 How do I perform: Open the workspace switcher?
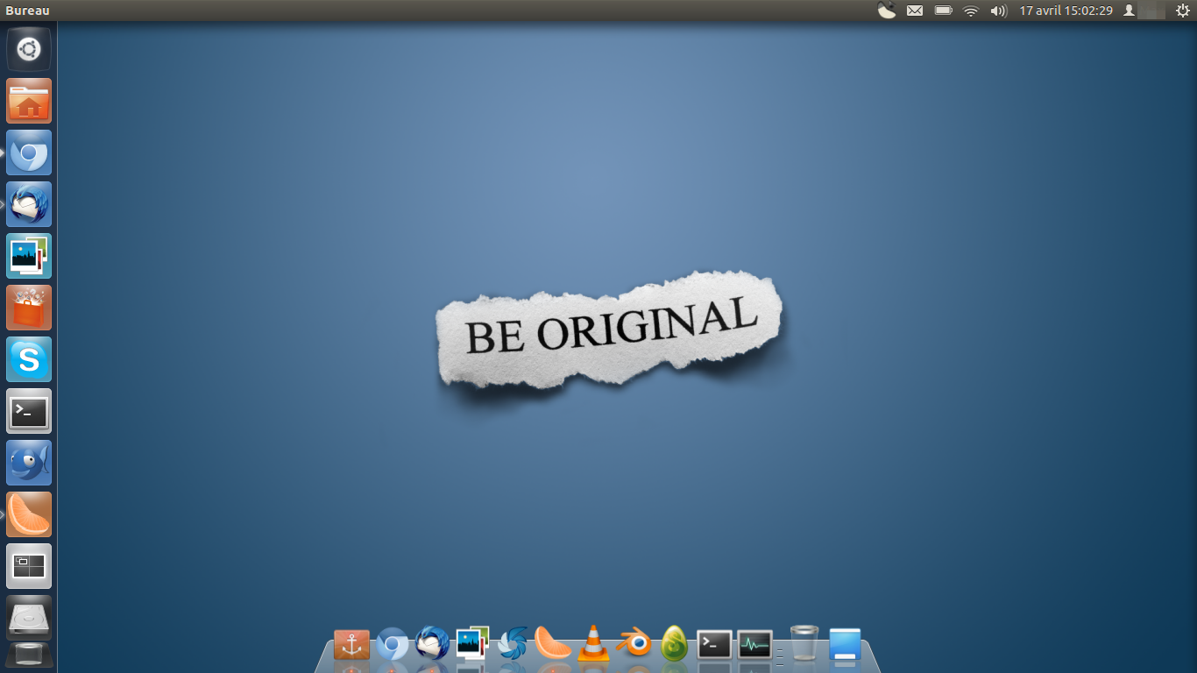[29, 566]
